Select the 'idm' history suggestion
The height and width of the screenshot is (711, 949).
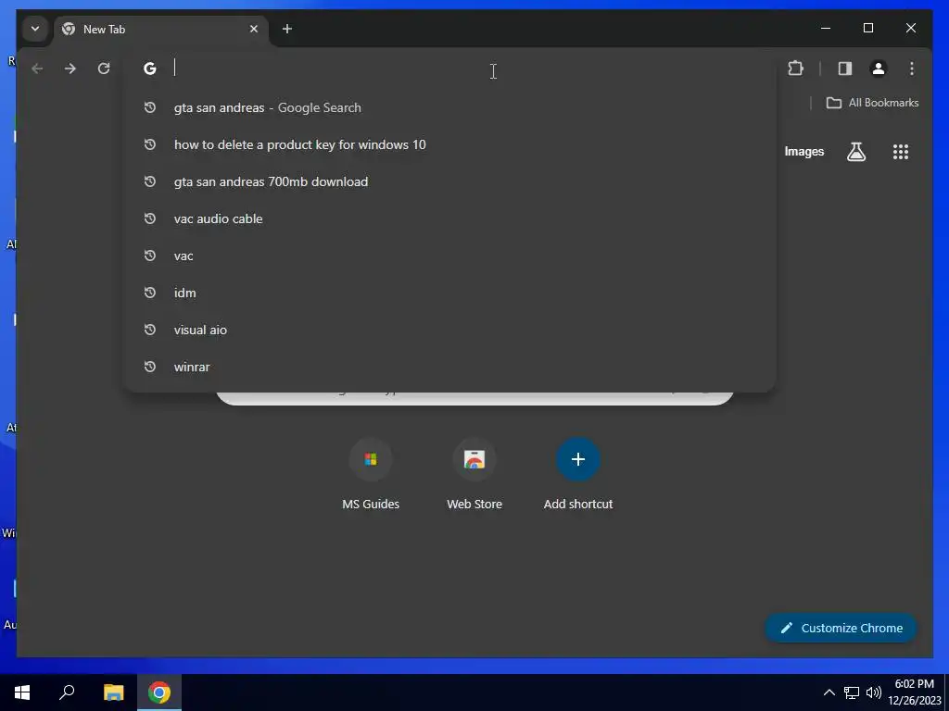(449, 293)
